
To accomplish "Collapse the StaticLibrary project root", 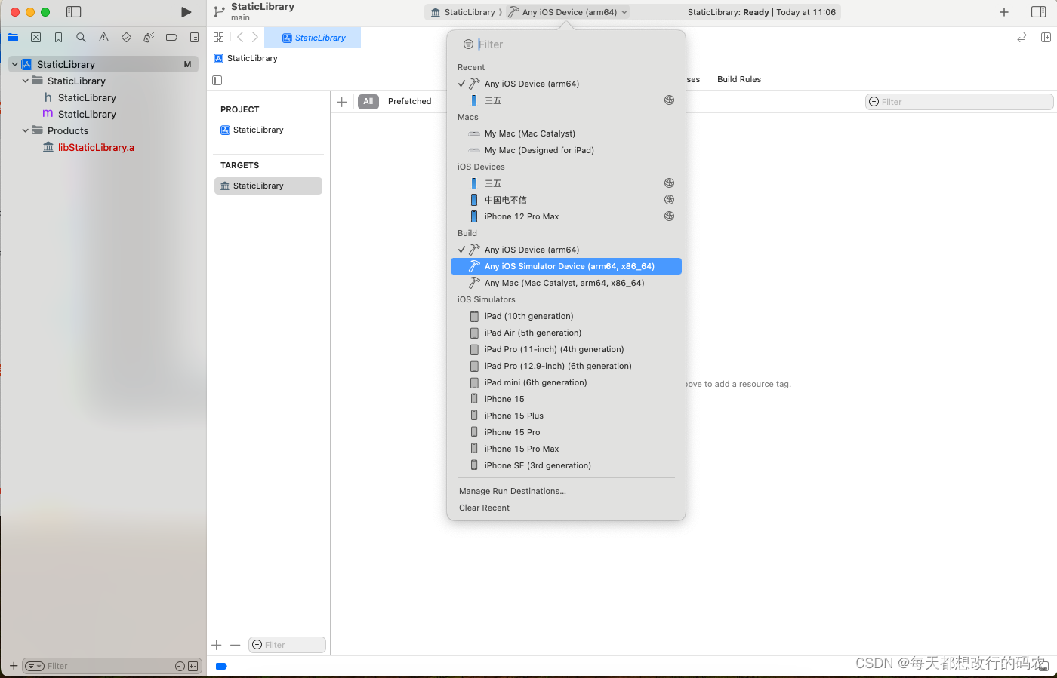I will coord(14,64).
